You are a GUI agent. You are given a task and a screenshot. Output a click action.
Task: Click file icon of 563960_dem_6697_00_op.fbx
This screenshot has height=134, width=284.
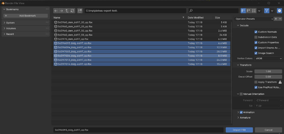click(56, 22)
